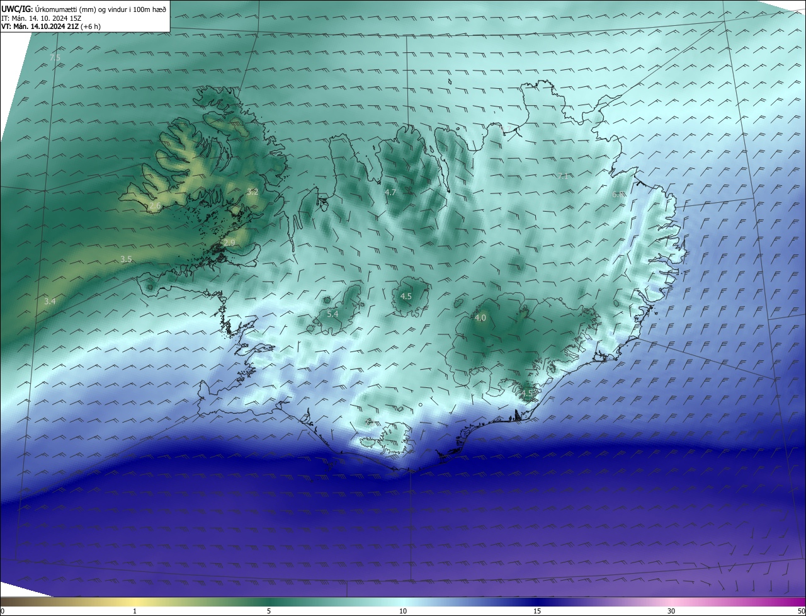Click the "30" tick label on the color scale
806x616 pixels.
(671, 611)
